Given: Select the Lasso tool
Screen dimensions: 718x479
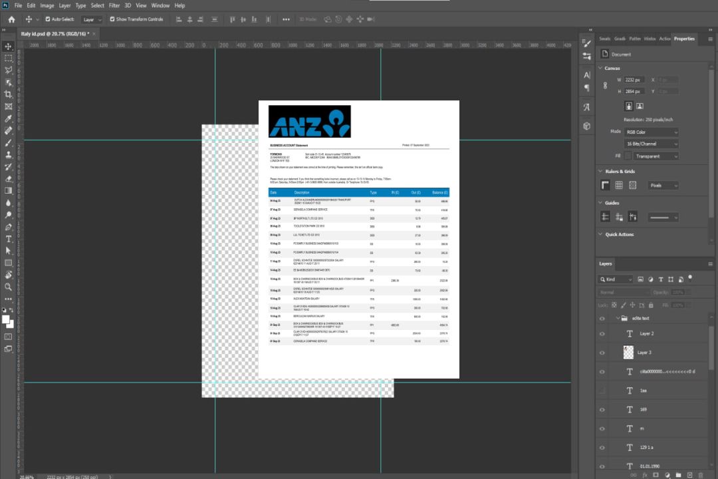Looking at the screenshot, I should [x=8, y=70].
